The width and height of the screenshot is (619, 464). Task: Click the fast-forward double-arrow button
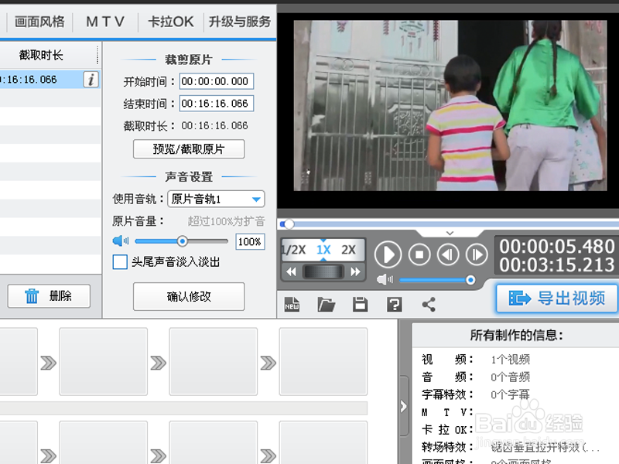click(x=355, y=272)
